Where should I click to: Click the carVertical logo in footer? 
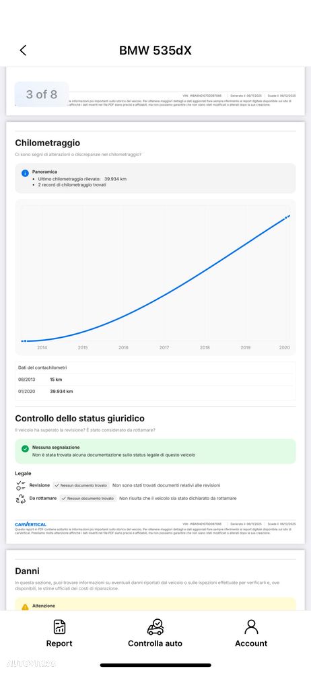pyautogui.click(x=30, y=524)
